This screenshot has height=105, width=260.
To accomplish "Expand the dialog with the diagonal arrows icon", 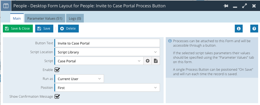I will click(x=245, y=6).
